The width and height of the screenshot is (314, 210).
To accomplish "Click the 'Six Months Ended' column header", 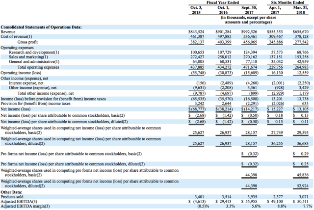I will click(288, 2).
